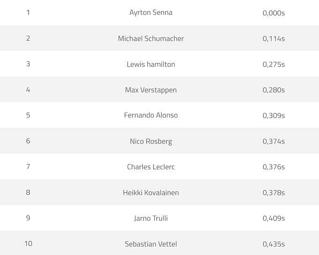Image resolution: width=319 pixels, height=255 pixels.
Task: Select the 0,114s gap value
Action: (x=273, y=38)
